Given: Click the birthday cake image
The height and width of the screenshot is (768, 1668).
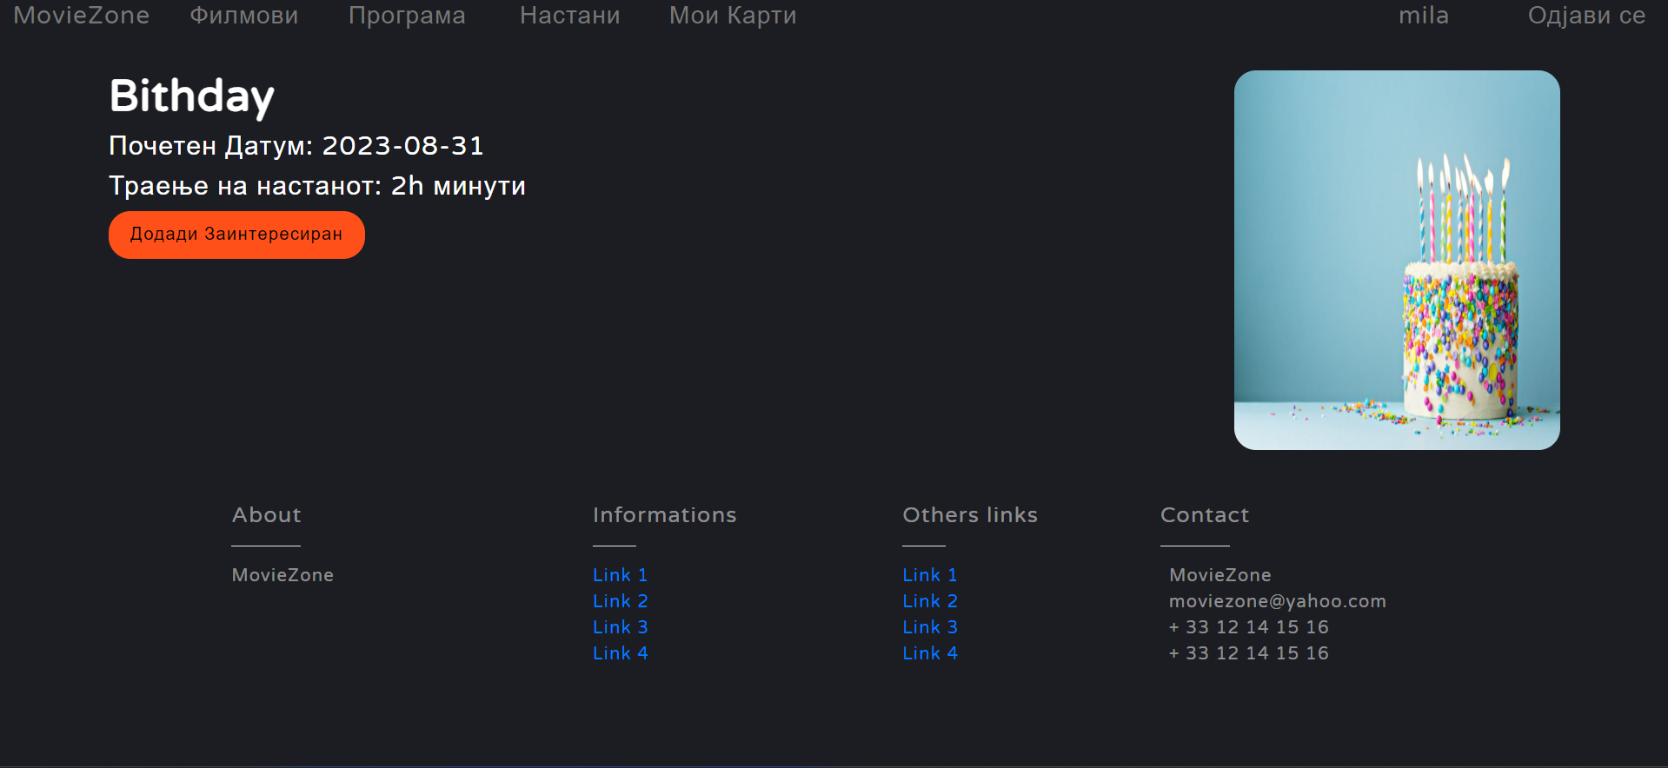Looking at the screenshot, I should pos(1396,260).
